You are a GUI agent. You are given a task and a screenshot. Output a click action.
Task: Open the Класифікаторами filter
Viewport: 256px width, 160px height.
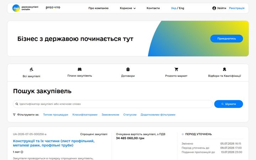point(85,114)
